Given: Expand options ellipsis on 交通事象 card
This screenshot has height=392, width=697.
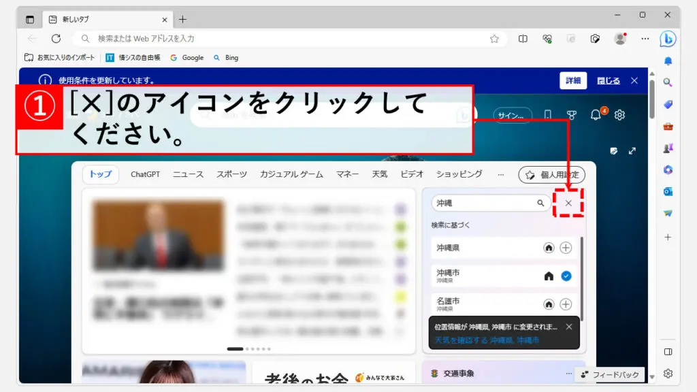Looking at the screenshot, I should coord(569,373).
